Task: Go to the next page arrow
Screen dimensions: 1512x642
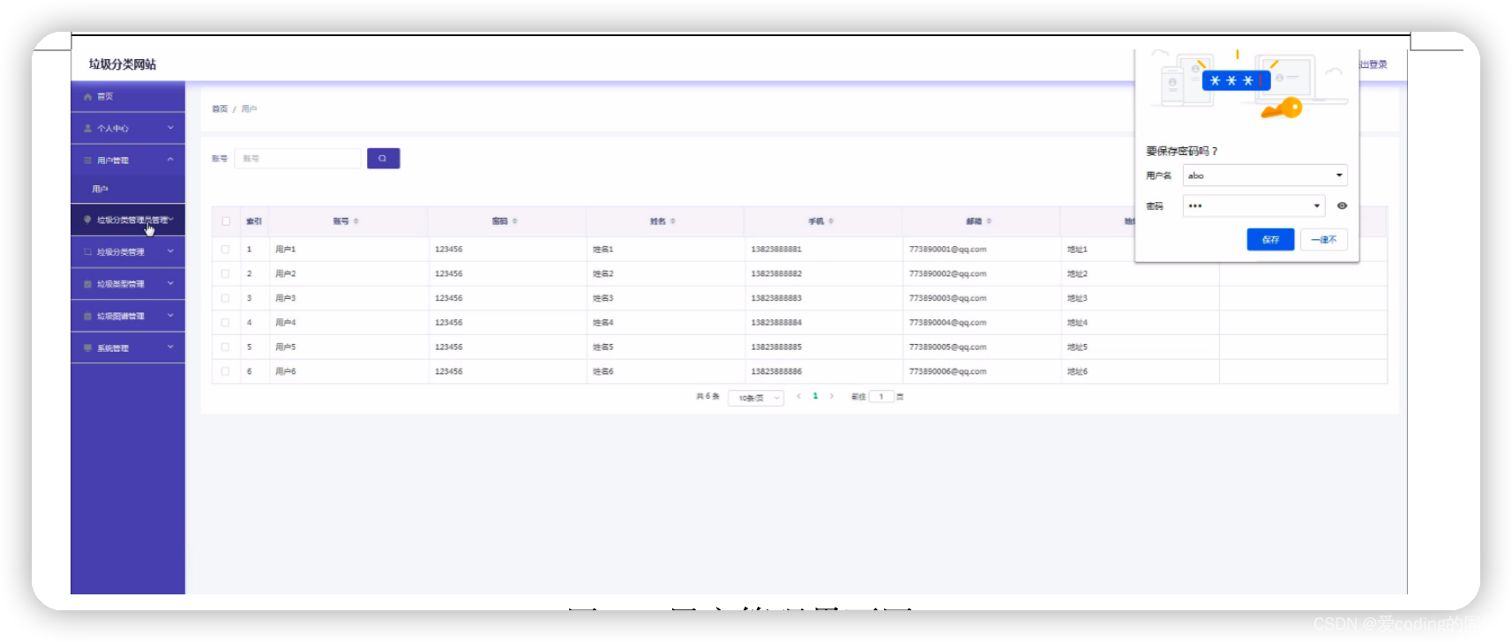Action: pos(831,397)
